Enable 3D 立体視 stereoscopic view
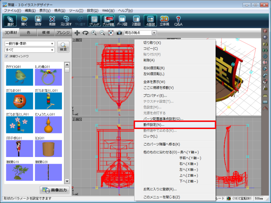This screenshot has width=271, height=203. pos(164,20)
